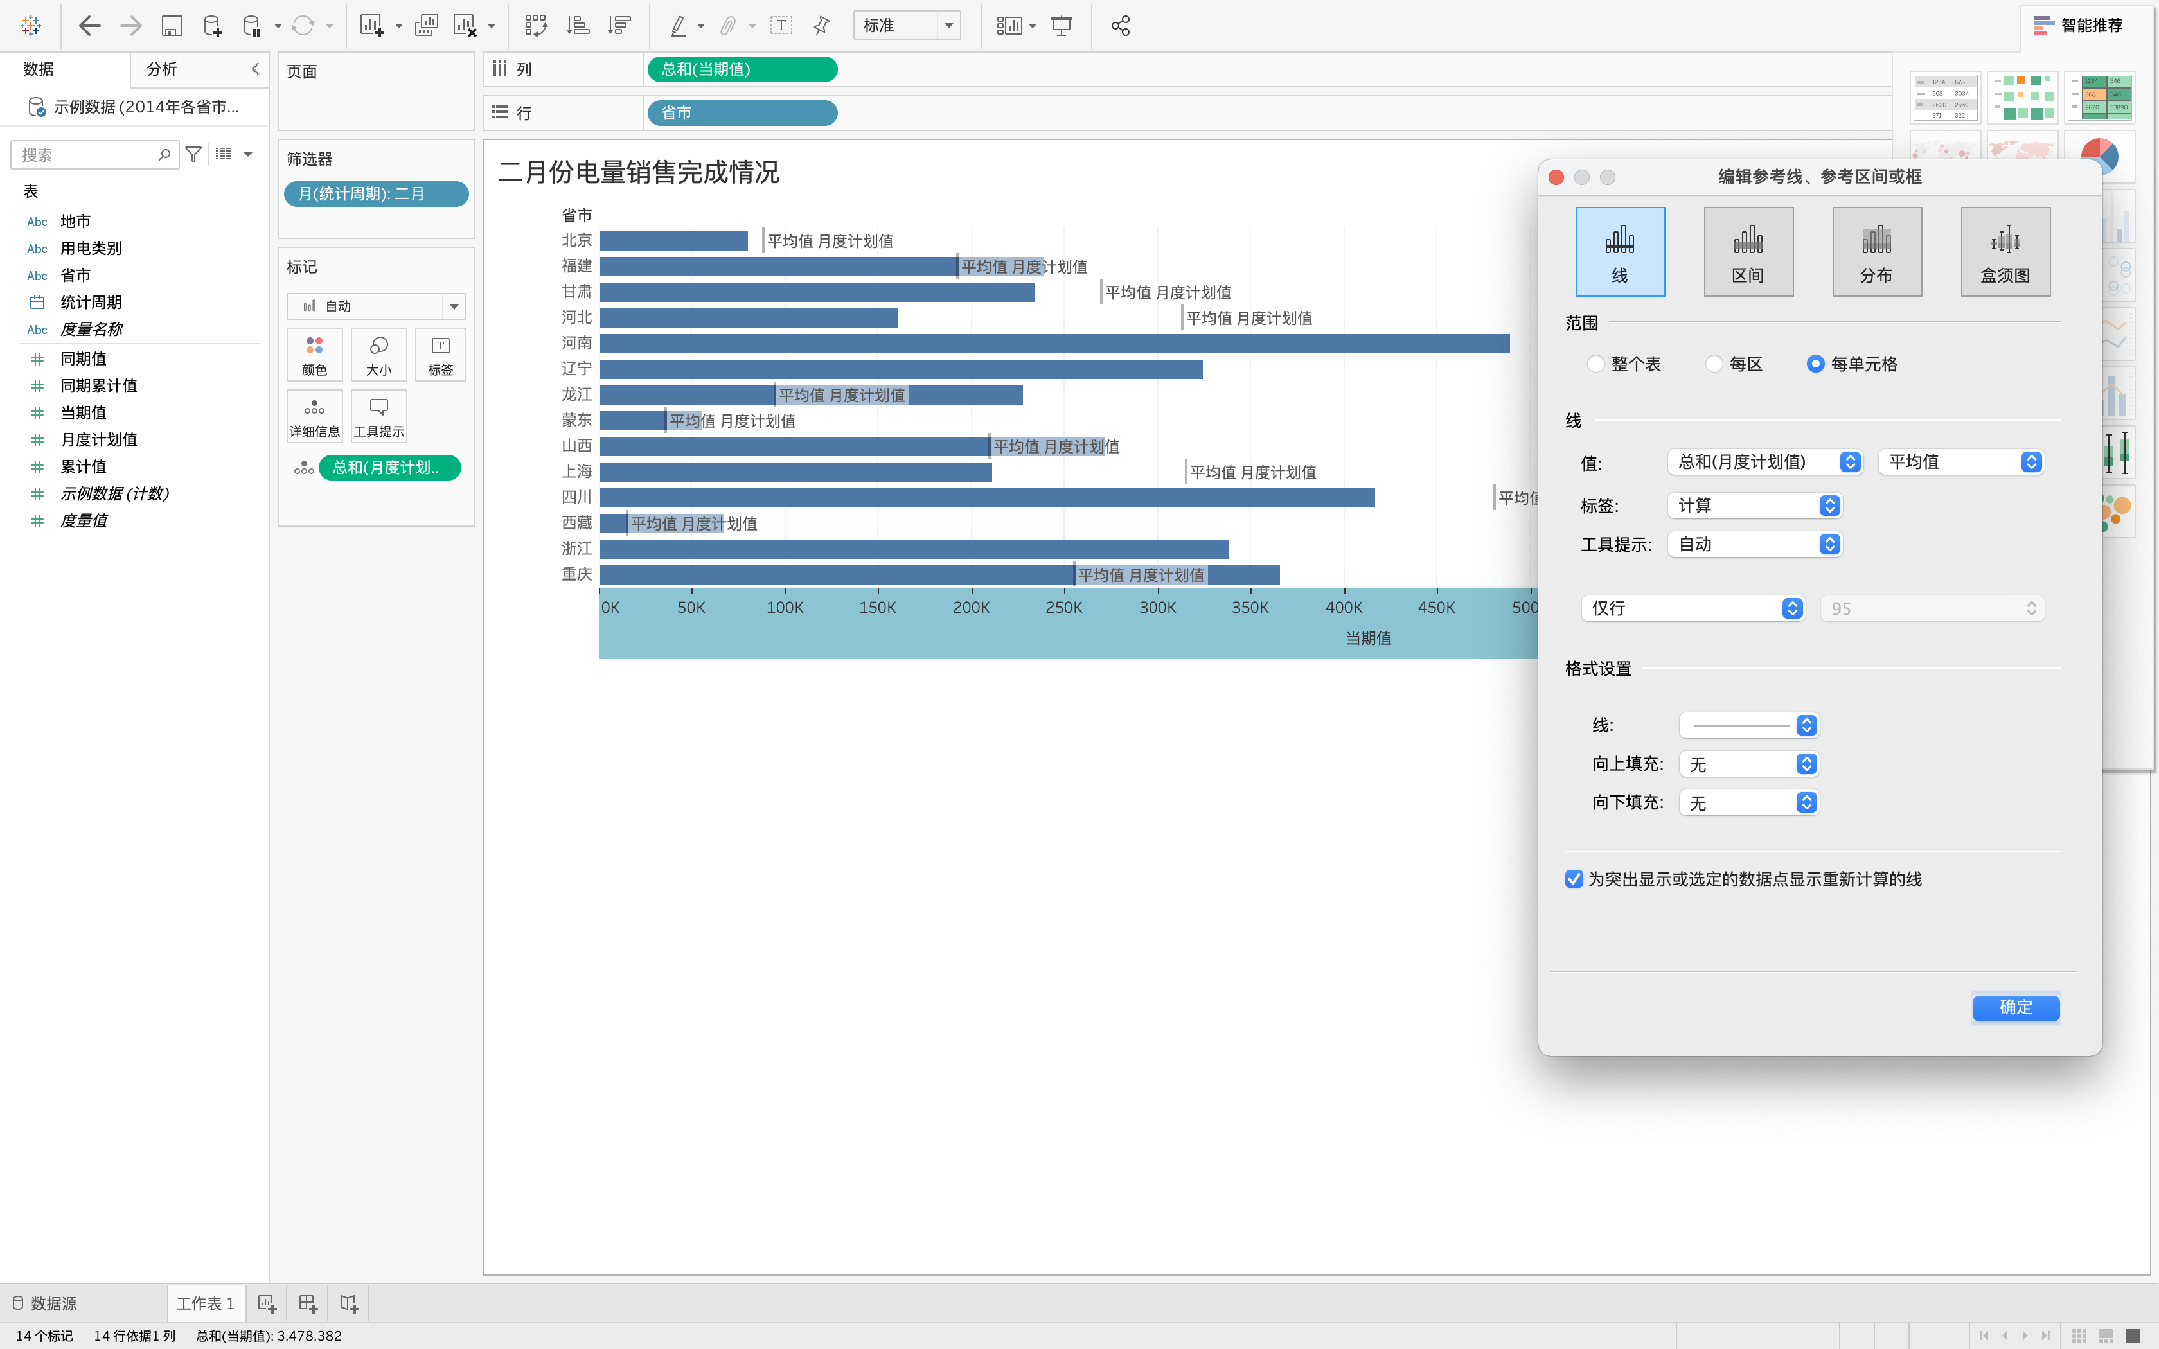2159x1349 pixels.
Task: Toggle recalculated line for highlighted points checkbox
Action: 1575,879
